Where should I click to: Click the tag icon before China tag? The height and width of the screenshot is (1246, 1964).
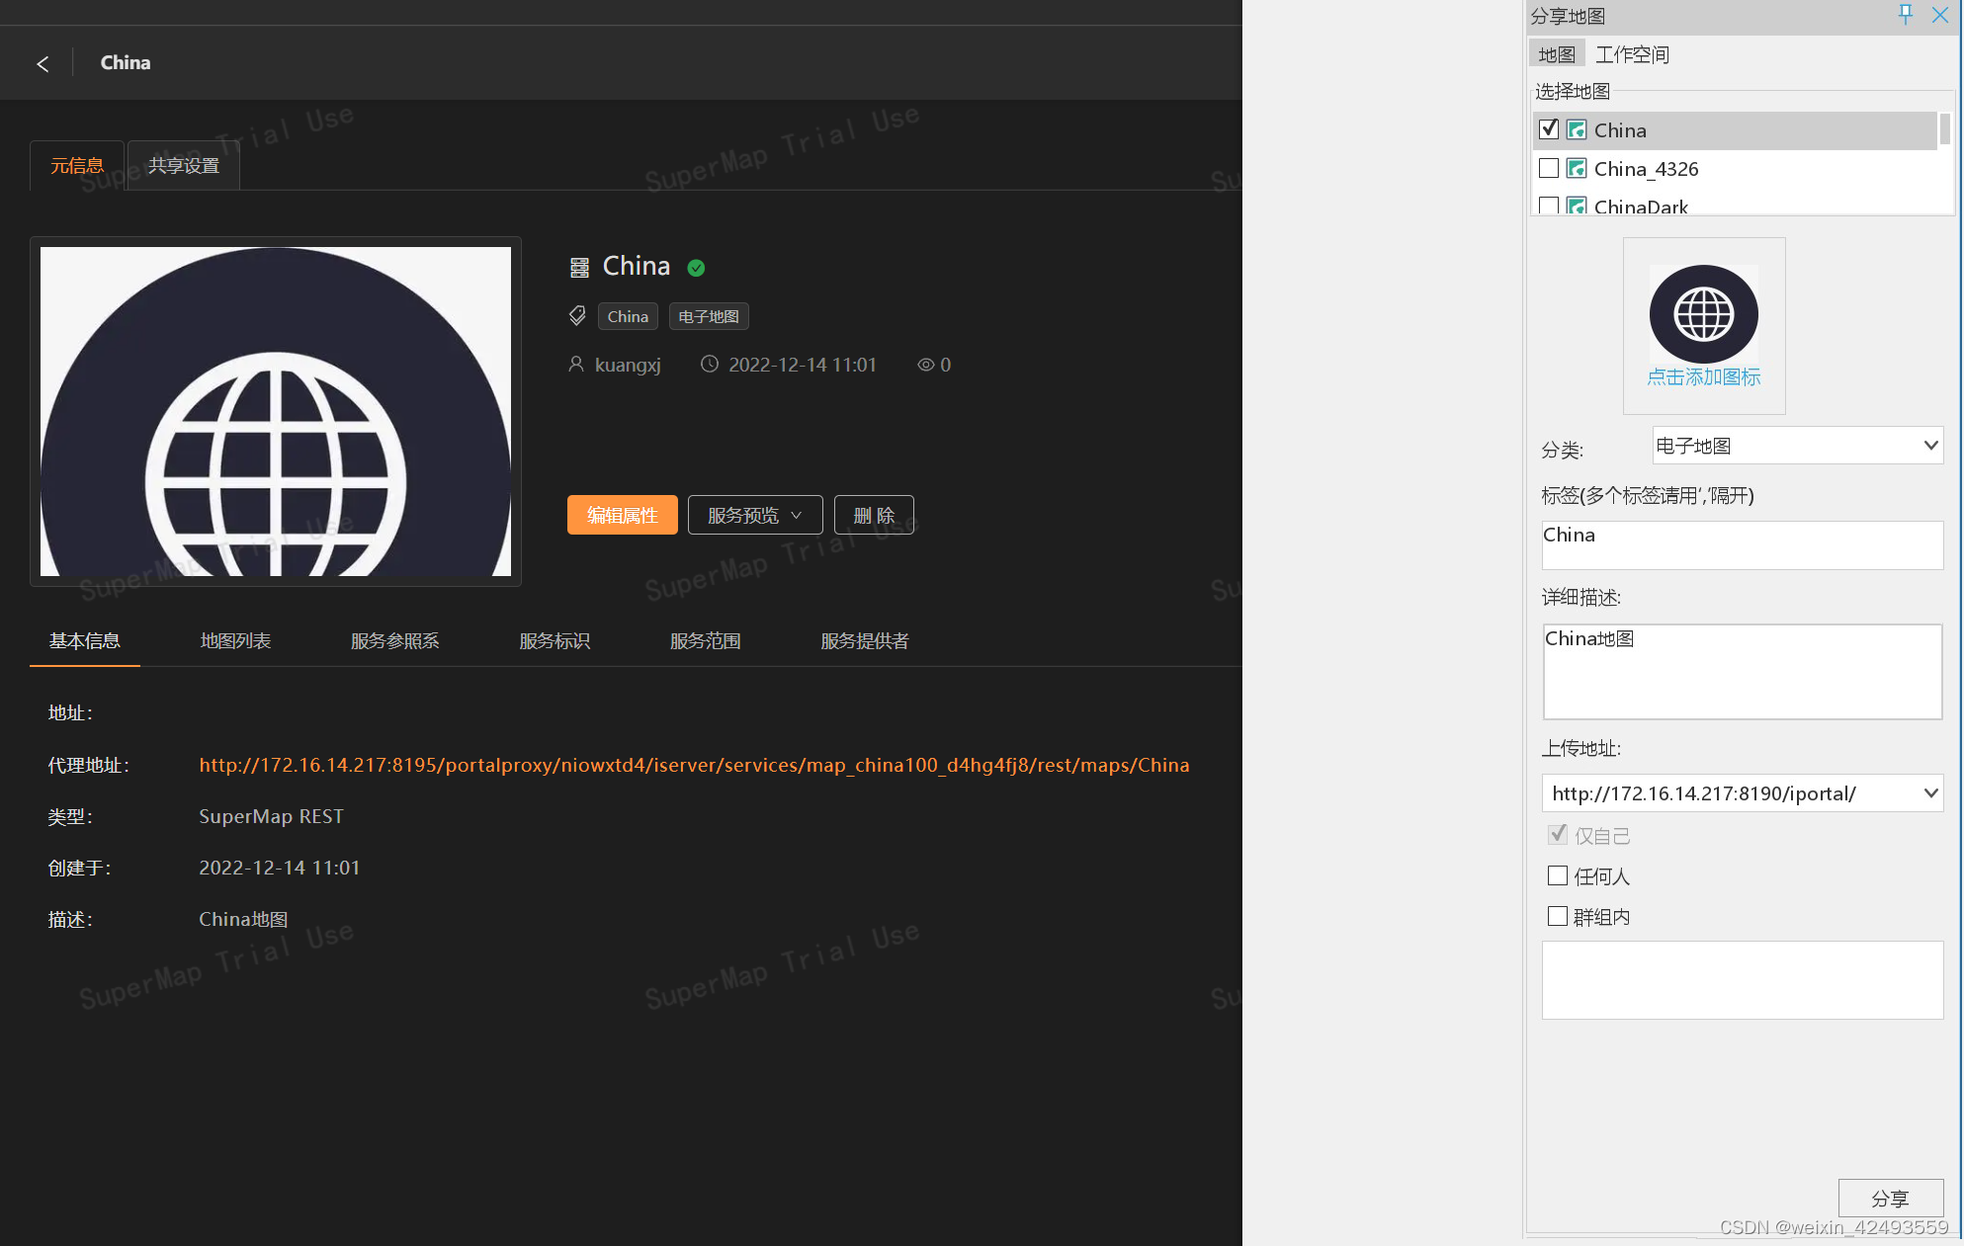(577, 316)
